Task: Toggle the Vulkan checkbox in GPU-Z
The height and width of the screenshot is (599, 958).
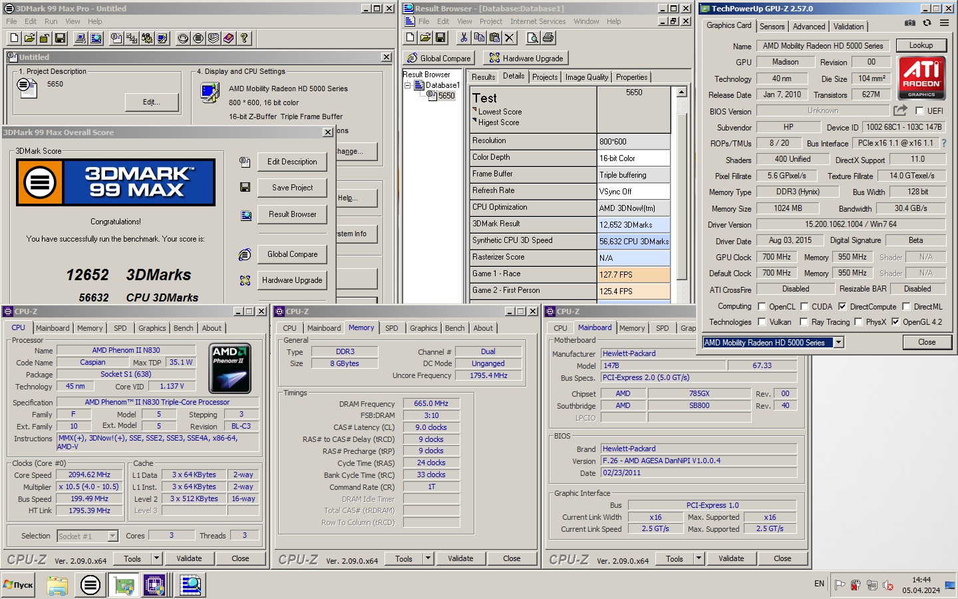Action: (762, 322)
